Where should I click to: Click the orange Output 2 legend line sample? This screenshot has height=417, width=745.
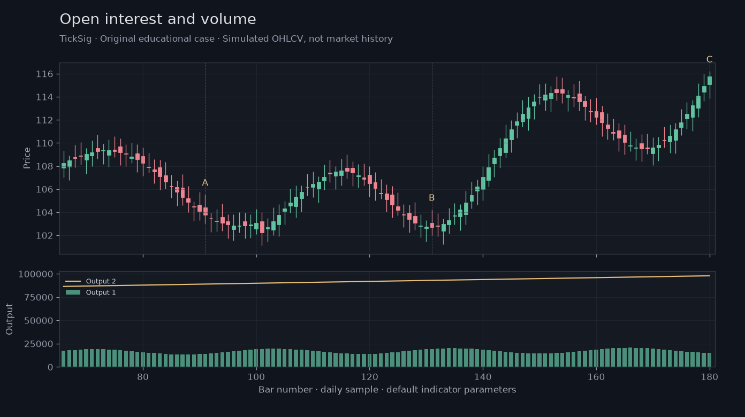[73, 281]
